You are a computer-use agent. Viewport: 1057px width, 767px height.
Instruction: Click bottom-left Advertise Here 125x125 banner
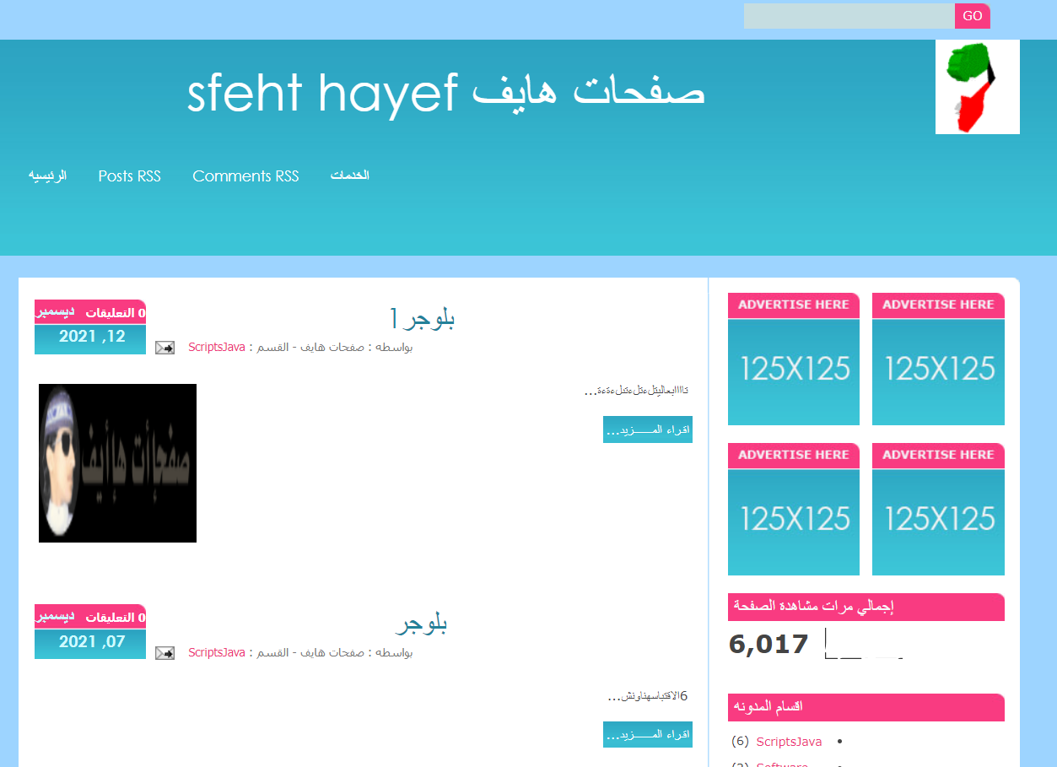[794, 509]
